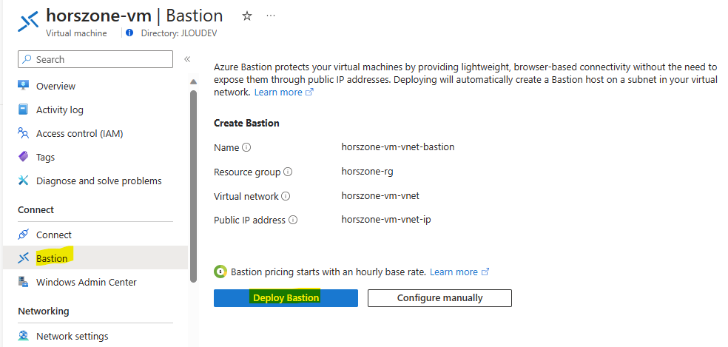Click info icon next to Virtual network
Image resolution: width=728 pixels, height=347 pixels.
click(x=286, y=196)
